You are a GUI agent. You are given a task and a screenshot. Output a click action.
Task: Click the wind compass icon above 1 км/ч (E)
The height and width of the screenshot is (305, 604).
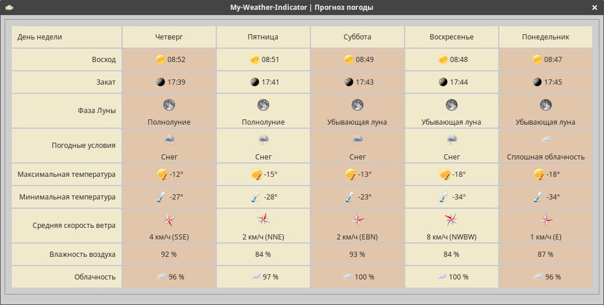point(546,220)
